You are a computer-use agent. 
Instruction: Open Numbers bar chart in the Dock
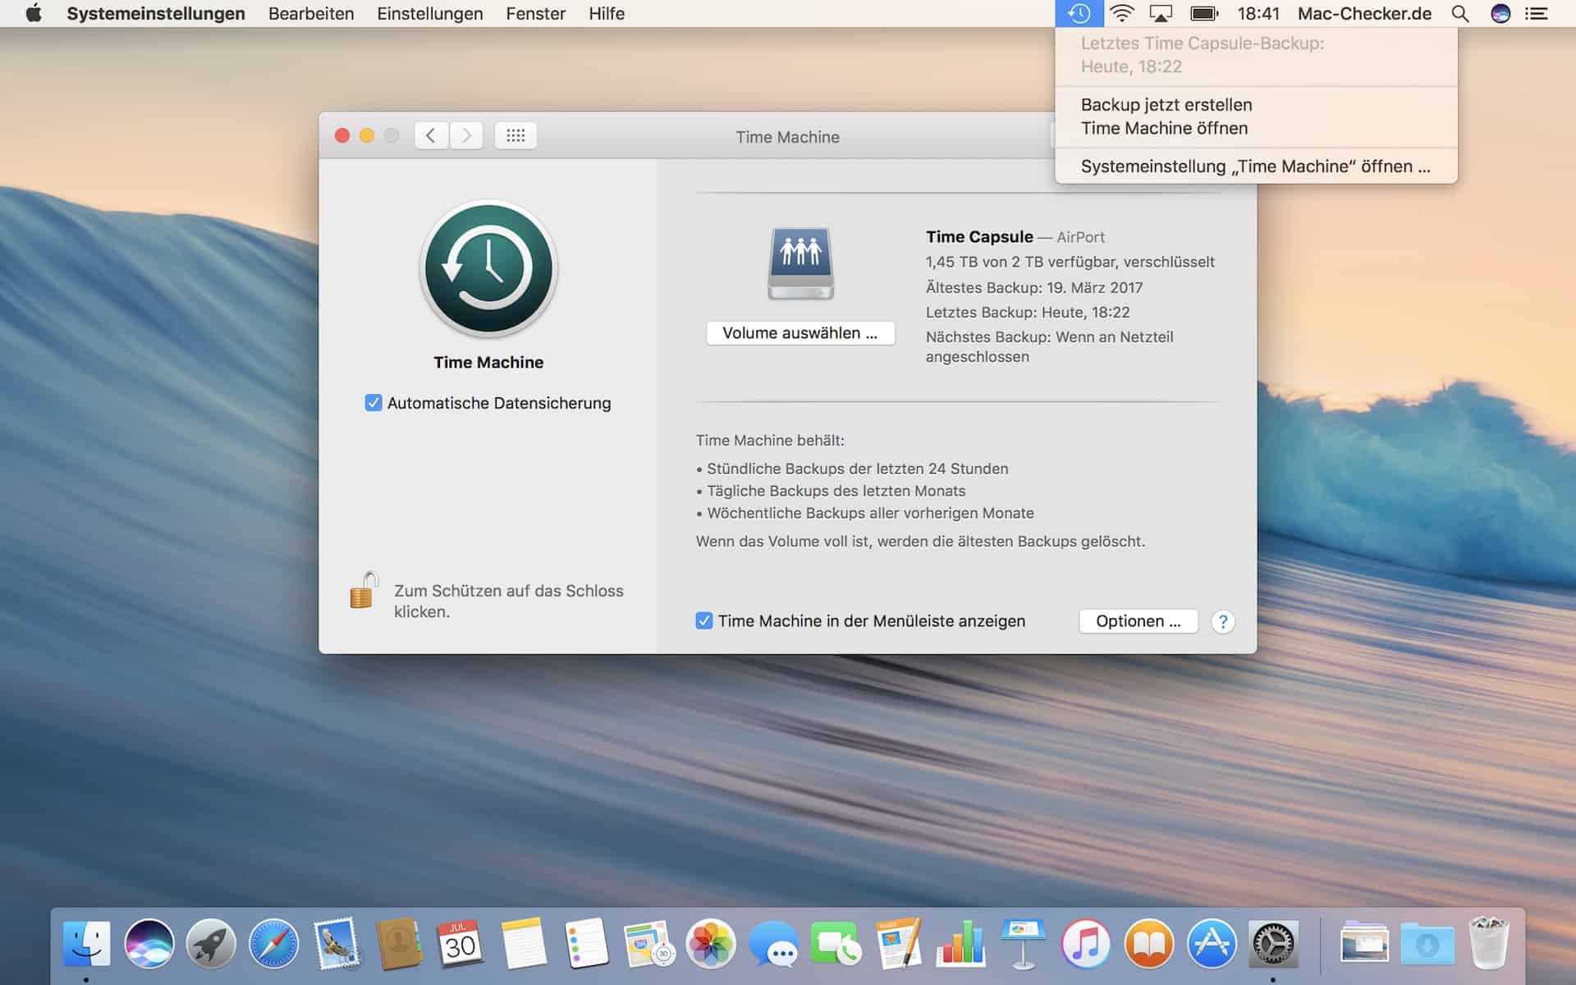click(960, 943)
